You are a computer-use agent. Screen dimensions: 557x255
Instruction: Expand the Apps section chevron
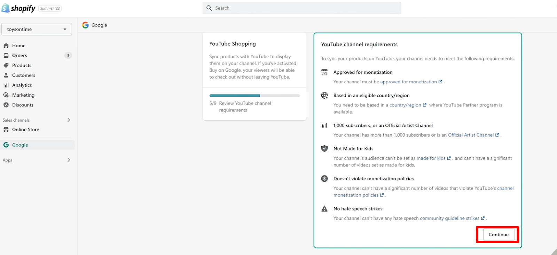69,160
